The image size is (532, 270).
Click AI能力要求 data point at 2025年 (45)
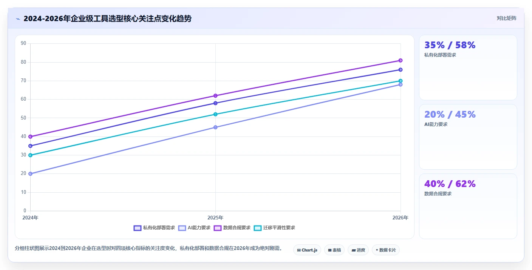pyautogui.click(x=215, y=127)
